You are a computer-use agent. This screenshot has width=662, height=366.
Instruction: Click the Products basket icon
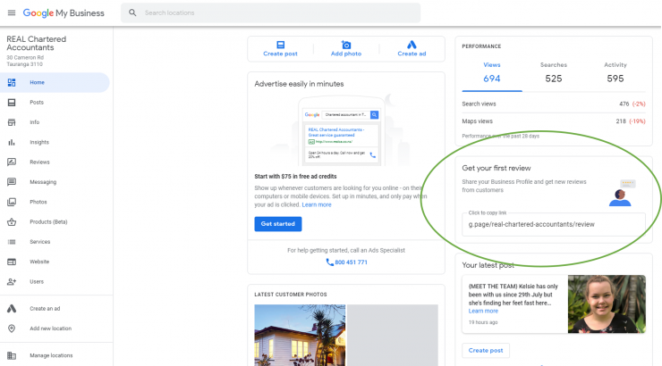tap(12, 222)
